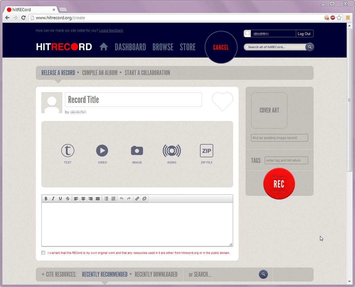Apply strikethrough formatting
The height and width of the screenshot is (287, 355).
(x=68, y=198)
